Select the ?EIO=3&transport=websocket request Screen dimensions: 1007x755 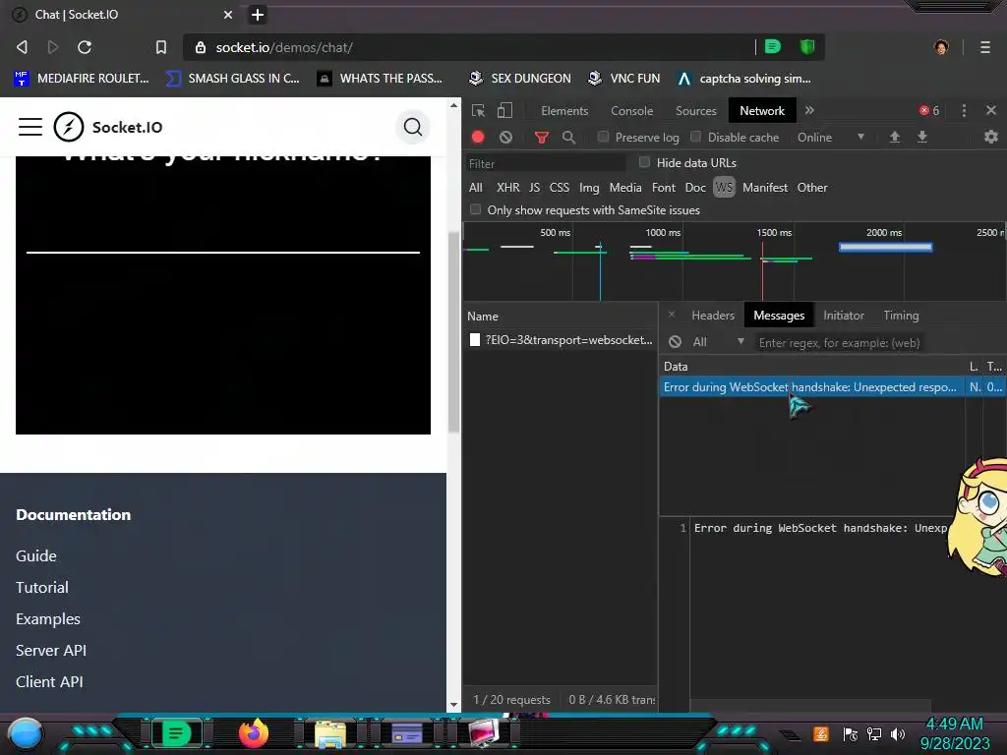561,340
